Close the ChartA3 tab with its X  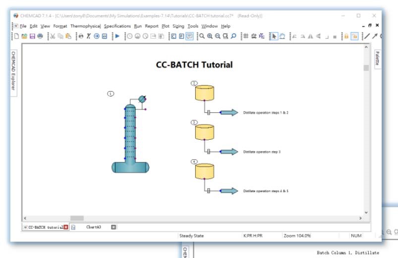click(x=114, y=227)
